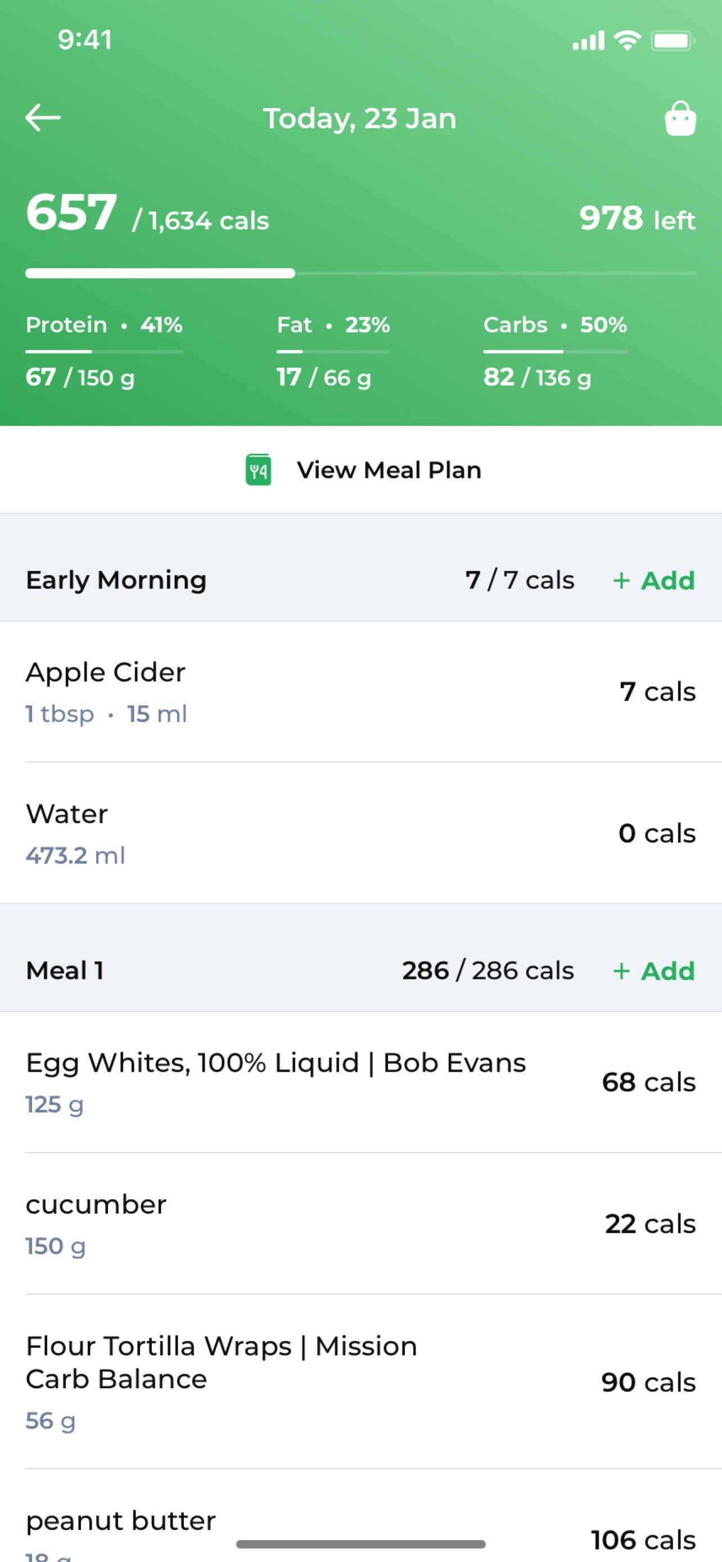Open the shopping bag icon
Viewport: 722px width, 1562px height.
(x=680, y=118)
